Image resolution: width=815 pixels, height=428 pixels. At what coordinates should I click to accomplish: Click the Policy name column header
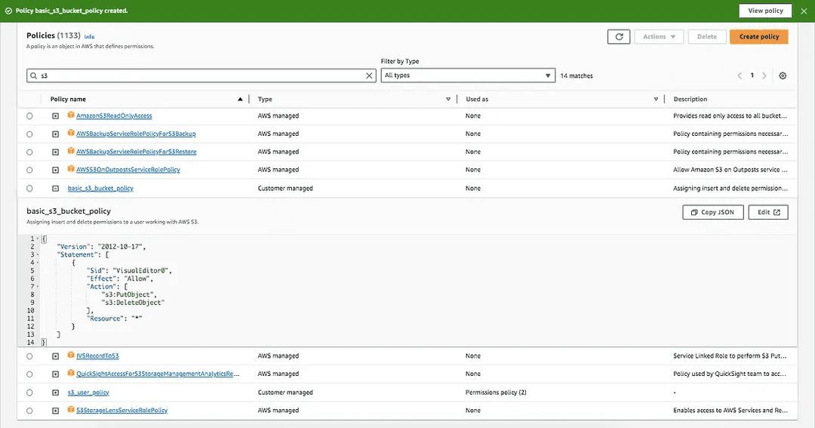(68, 100)
